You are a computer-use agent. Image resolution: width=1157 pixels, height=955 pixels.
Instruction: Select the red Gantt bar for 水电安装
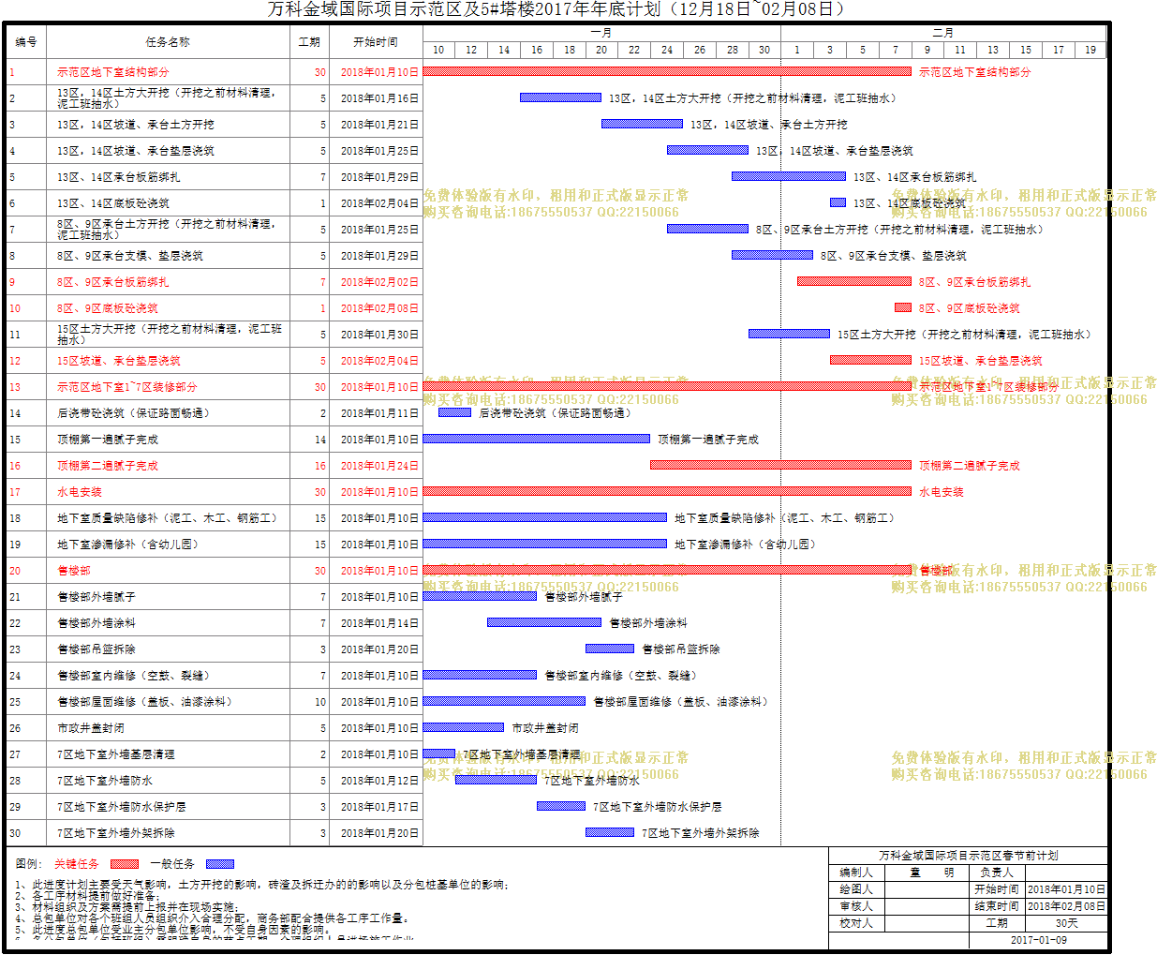[667, 491]
